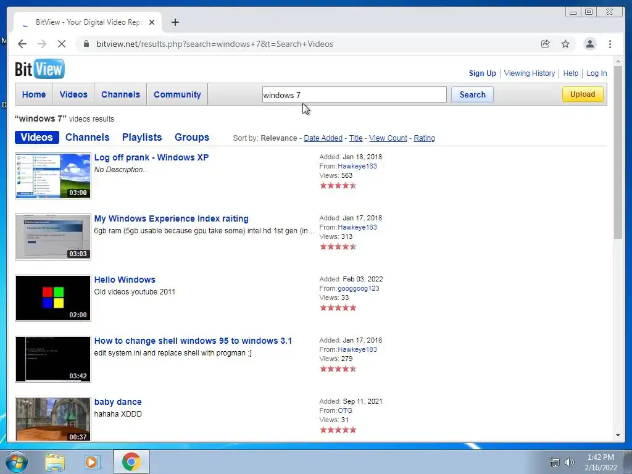Open a new tab with plus button
The width and height of the screenshot is (632, 474).
pyautogui.click(x=175, y=22)
